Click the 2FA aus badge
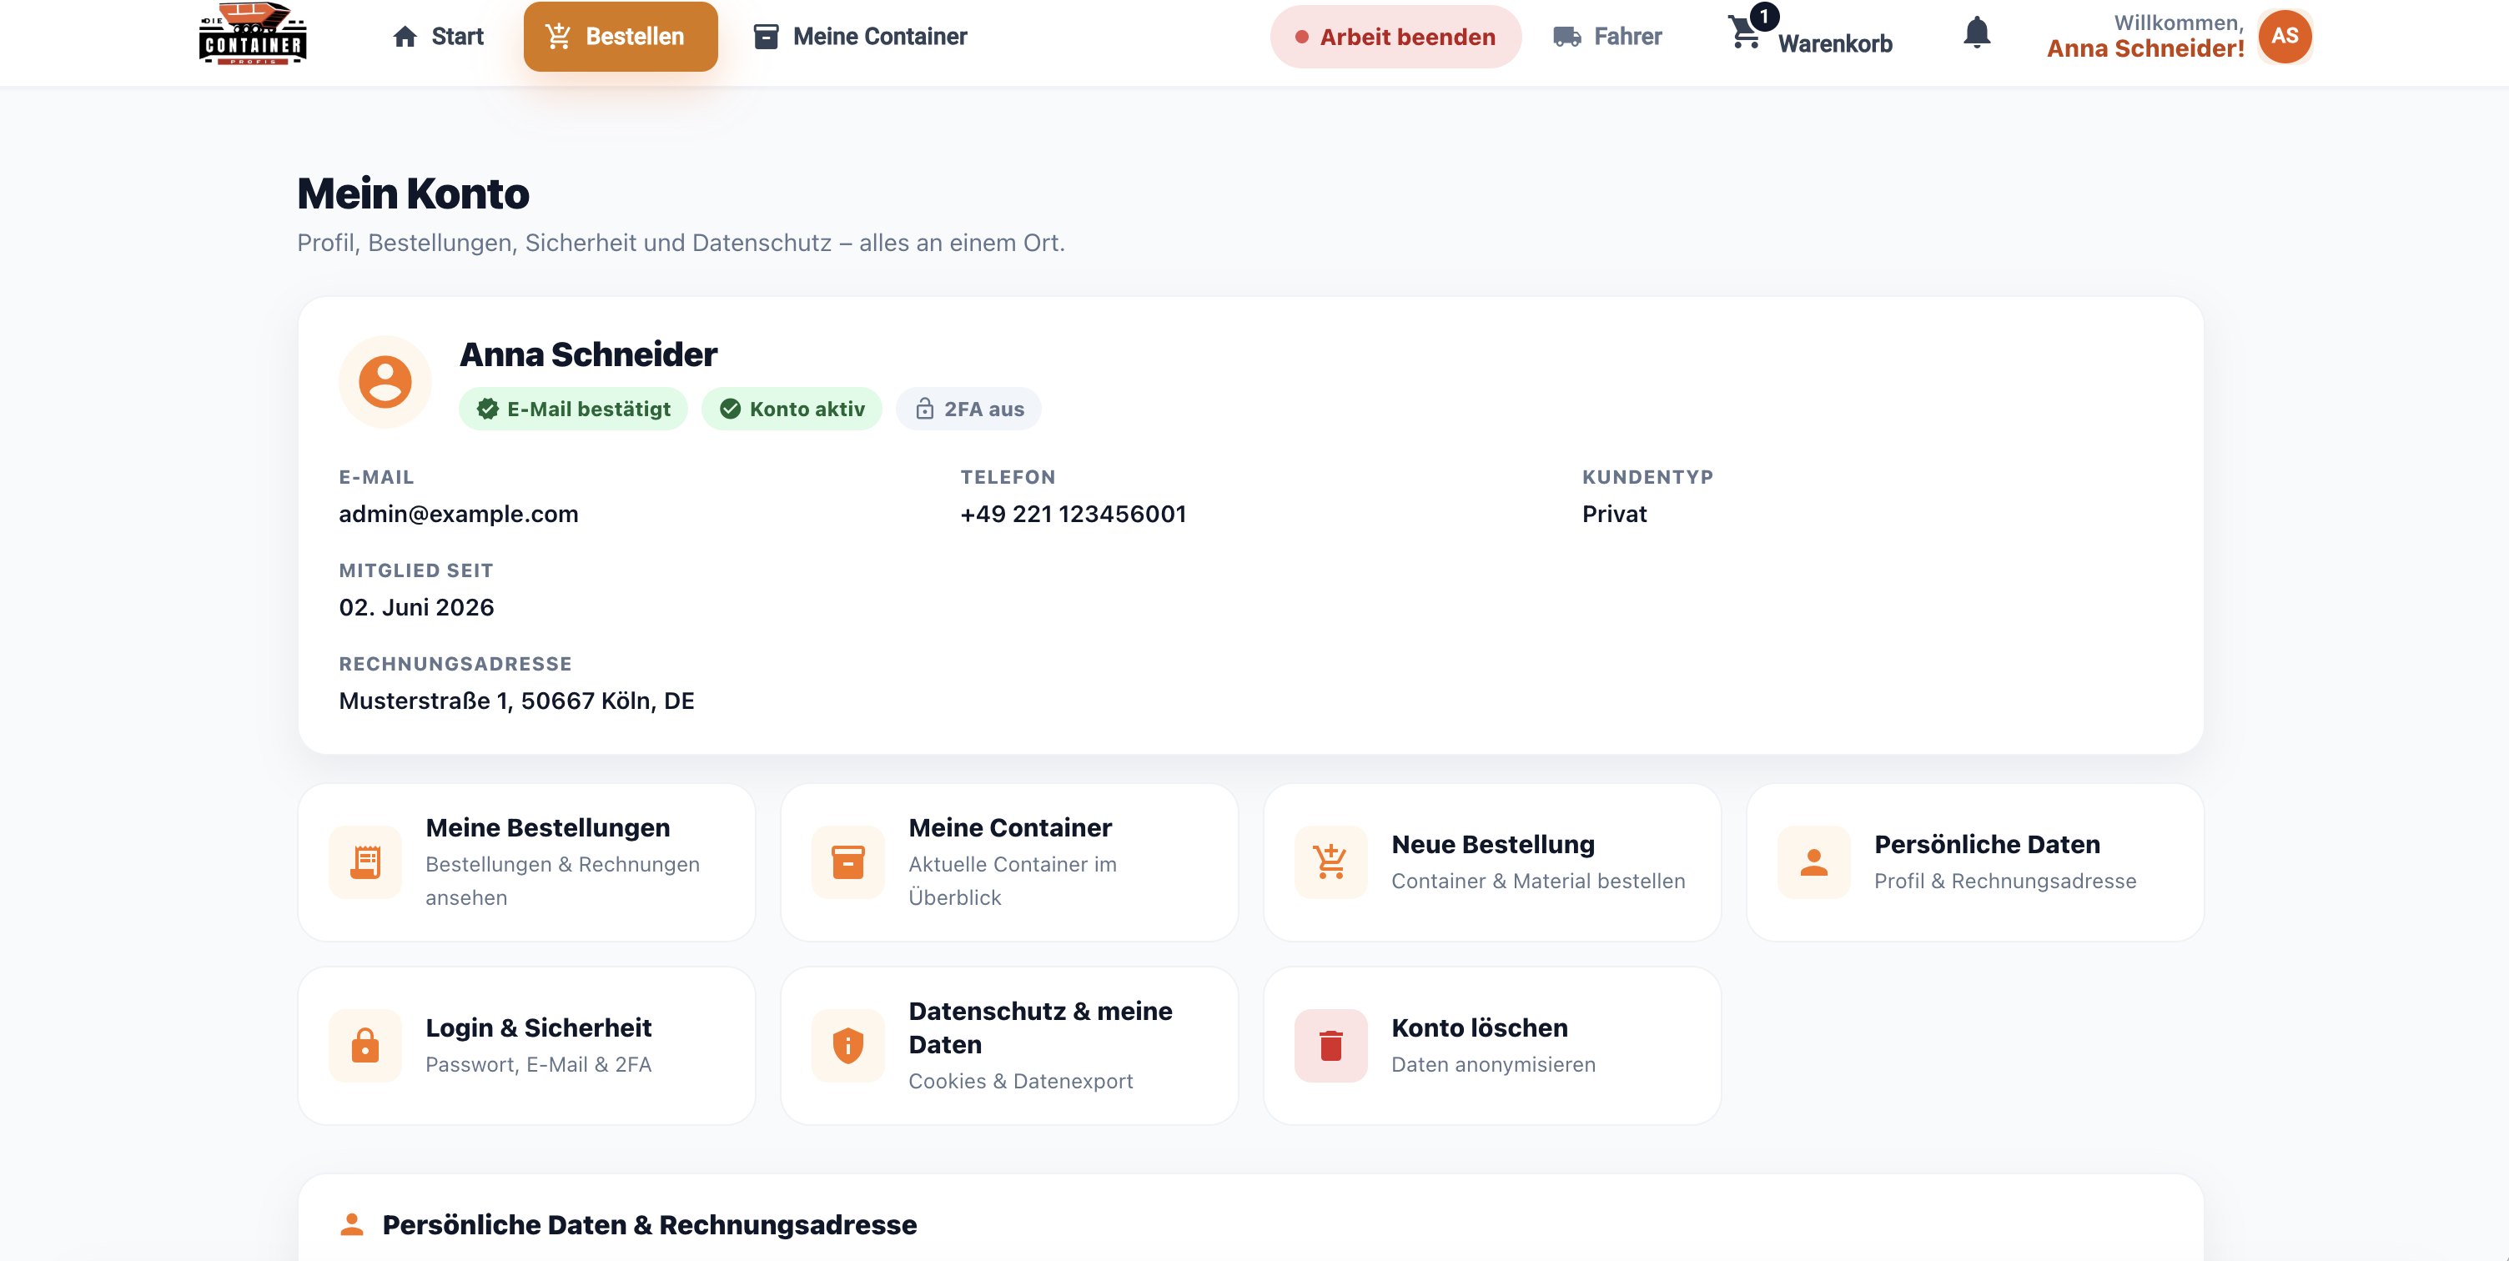Image resolution: width=2509 pixels, height=1261 pixels. coord(968,409)
